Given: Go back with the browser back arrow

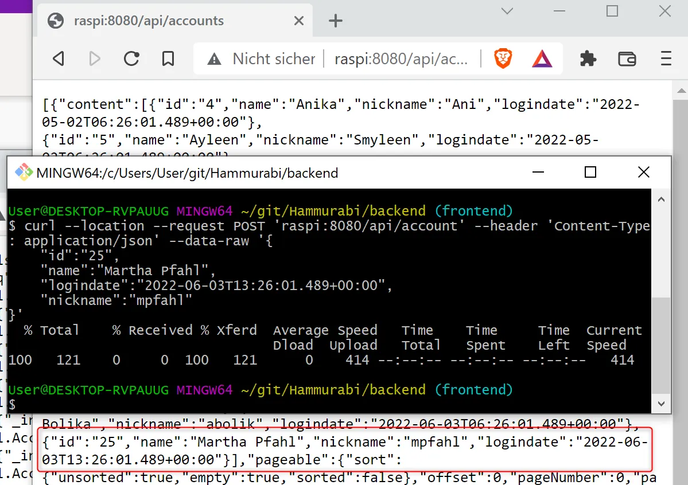Looking at the screenshot, I should click(59, 58).
